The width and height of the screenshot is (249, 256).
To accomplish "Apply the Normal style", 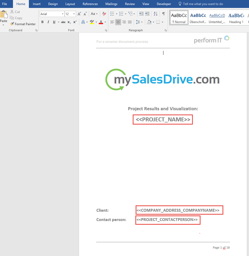I will 179,18.
